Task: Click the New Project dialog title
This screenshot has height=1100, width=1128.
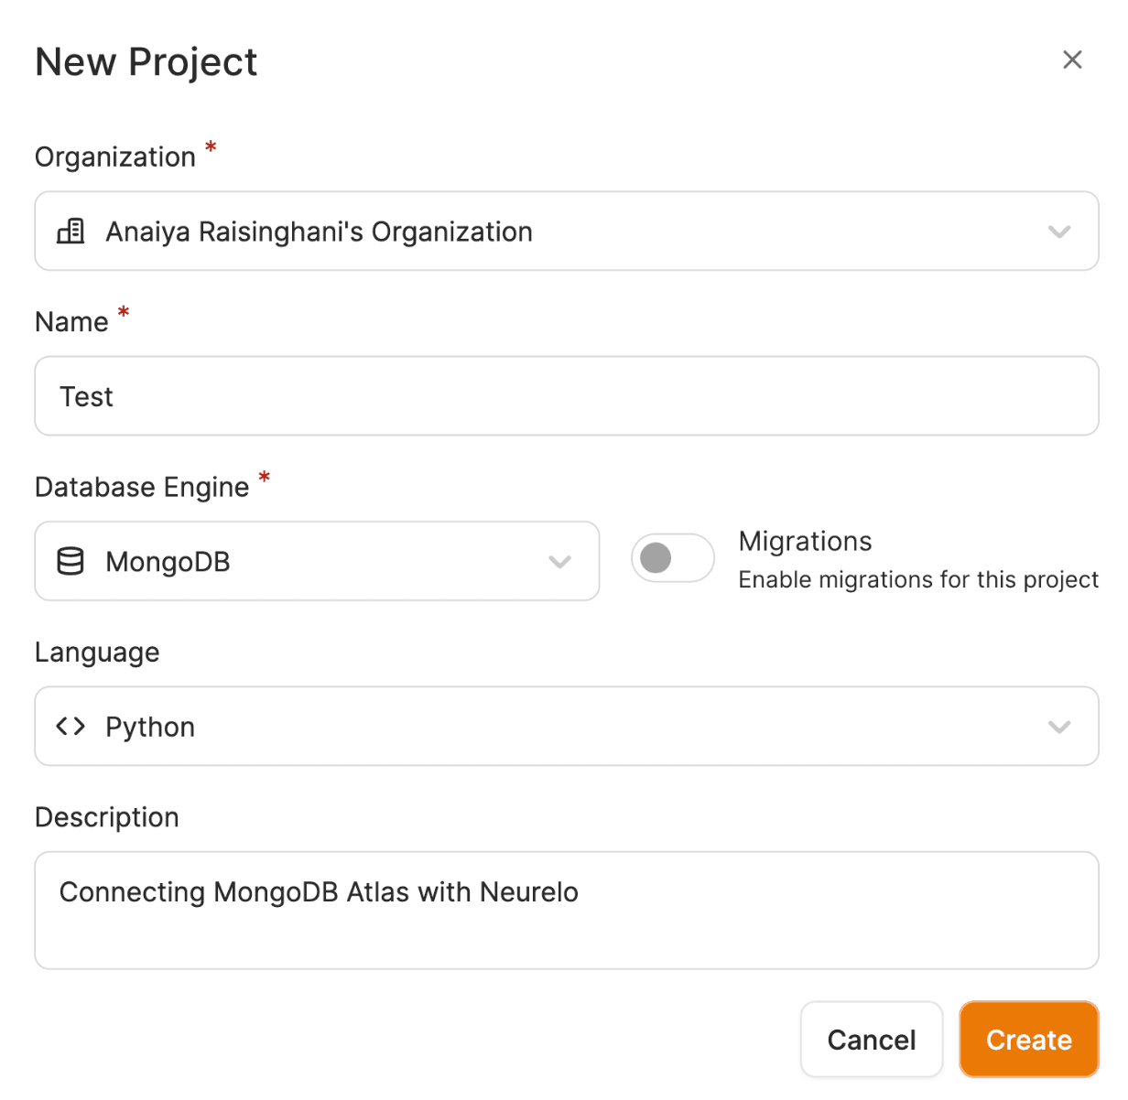Action: [146, 62]
